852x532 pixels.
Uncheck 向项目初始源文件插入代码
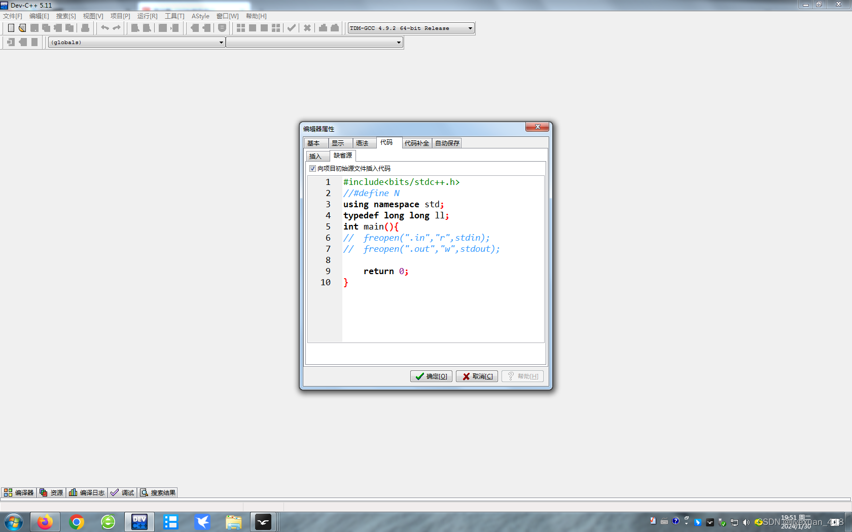312,168
